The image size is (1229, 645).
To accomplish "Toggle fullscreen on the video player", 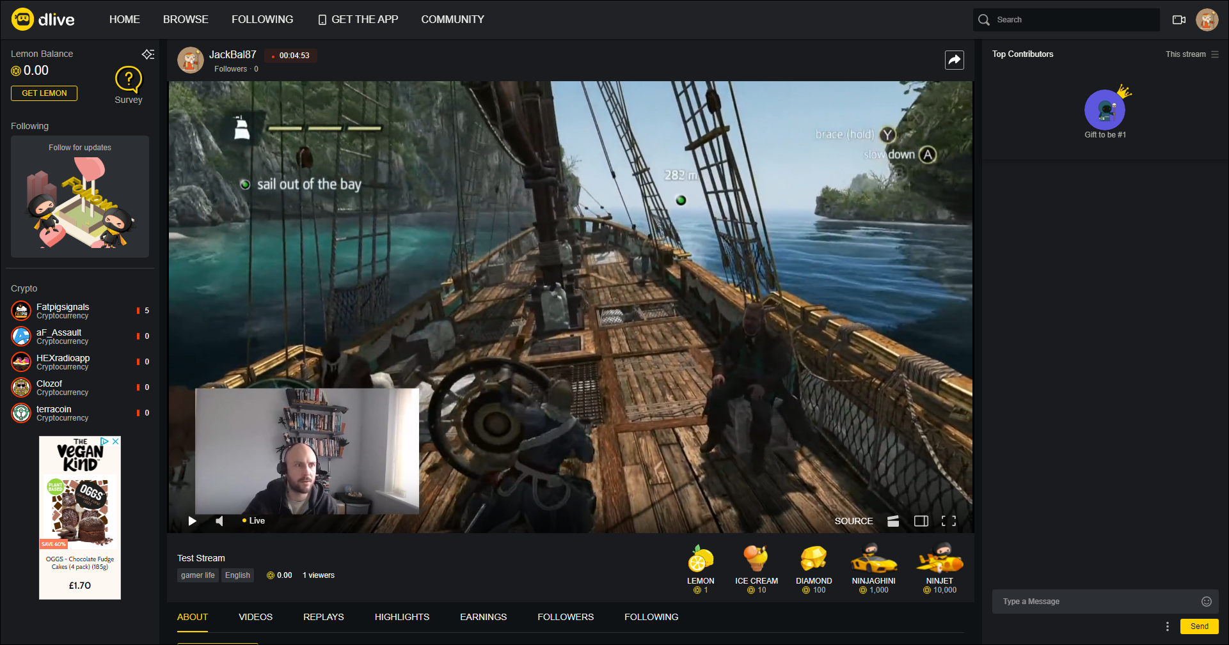I will [x=949, y=521].
